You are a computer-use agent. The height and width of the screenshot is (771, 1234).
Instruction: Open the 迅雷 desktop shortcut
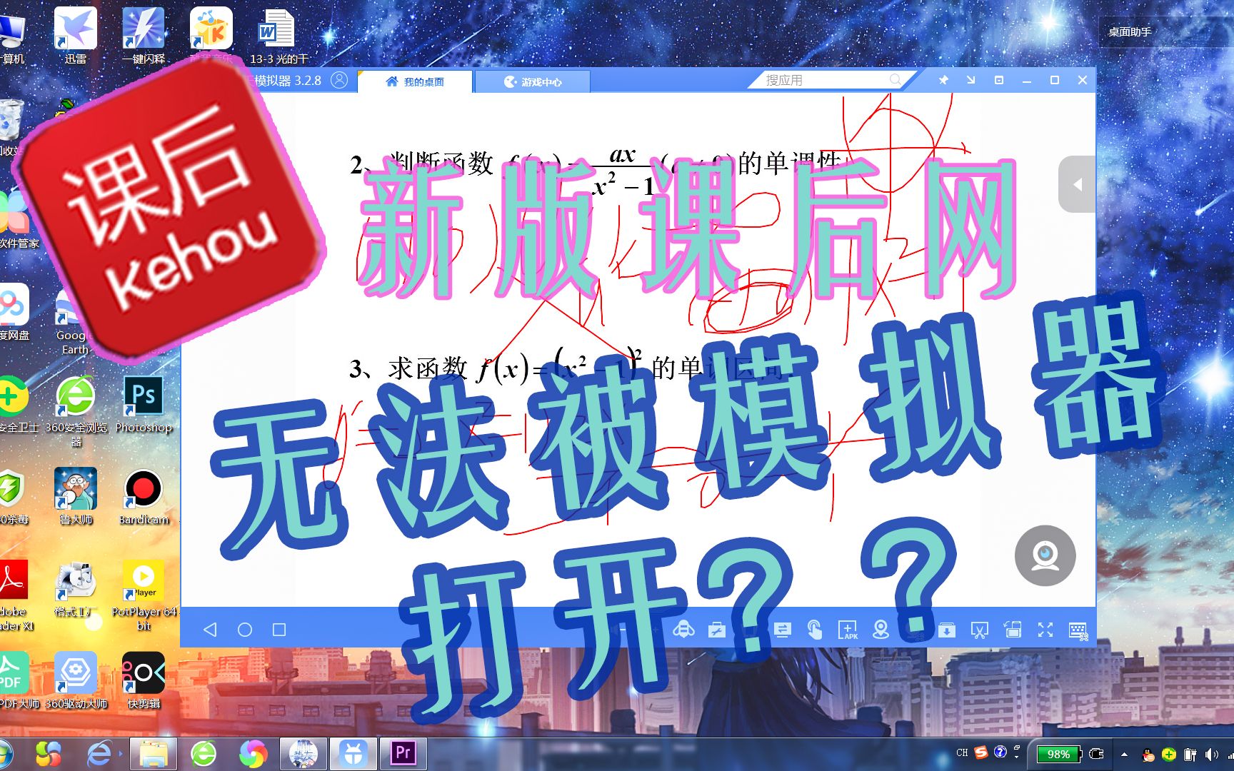(x=75, y=35)
